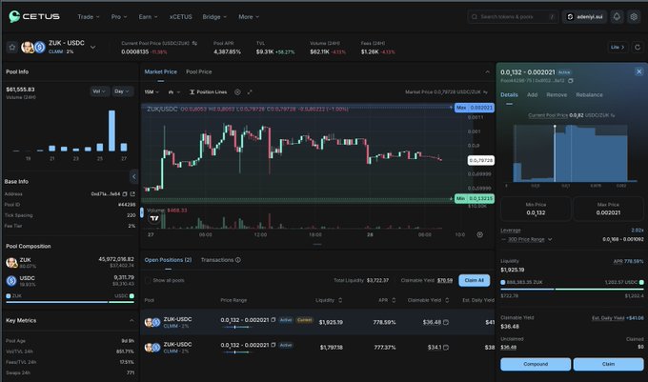Open the More menu

249,17
